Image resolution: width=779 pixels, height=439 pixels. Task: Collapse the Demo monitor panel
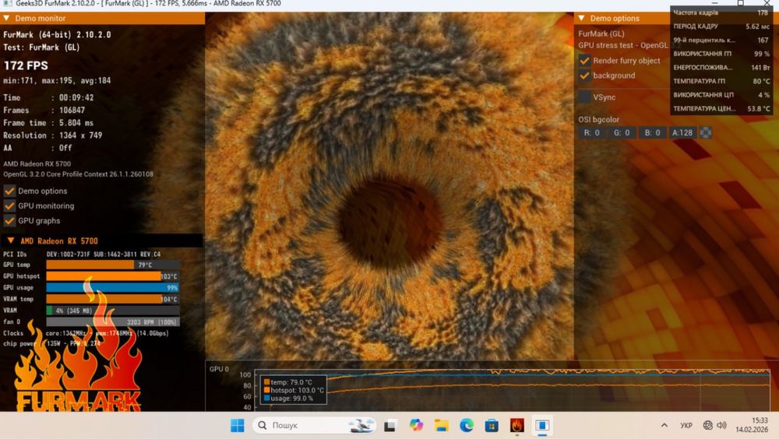[7, 19]
